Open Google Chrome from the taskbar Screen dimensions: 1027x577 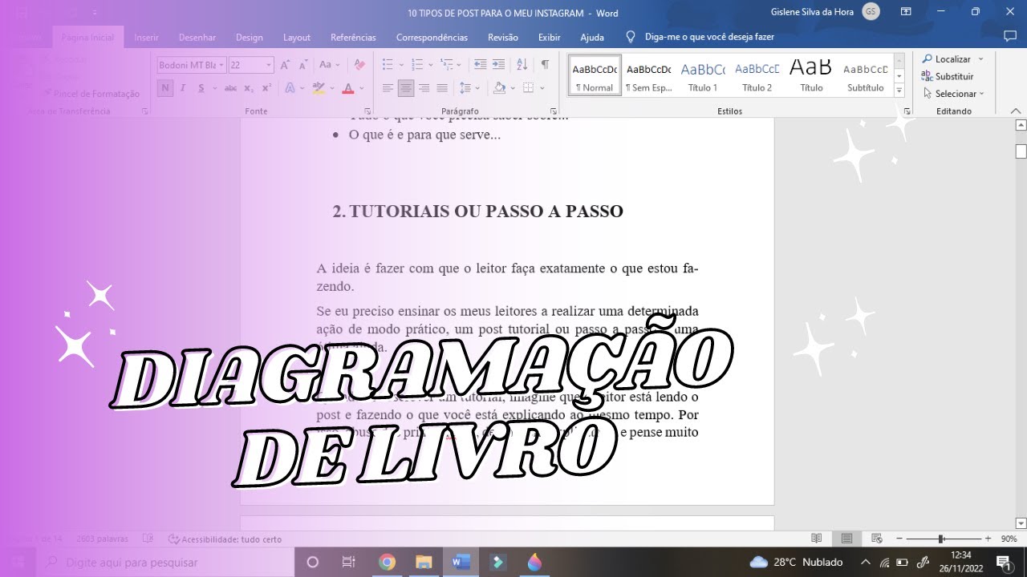(x=388, y=562)
